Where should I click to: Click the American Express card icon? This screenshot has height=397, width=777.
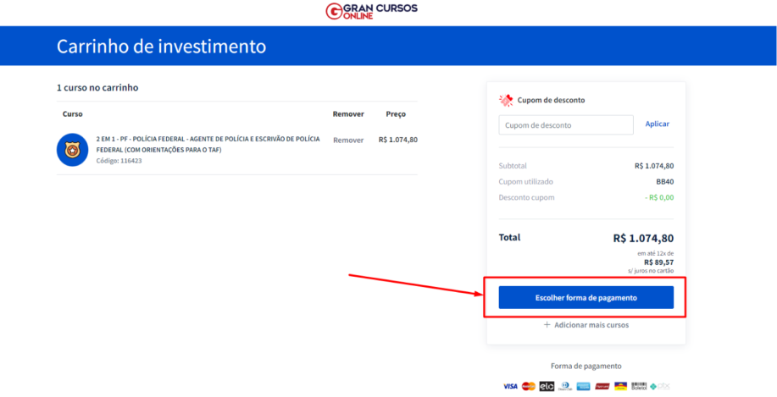coord(583,386)
